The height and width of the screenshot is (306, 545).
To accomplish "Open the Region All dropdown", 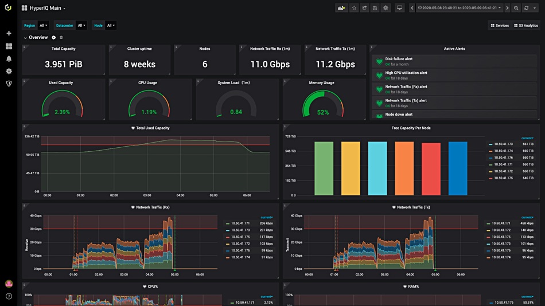I will tap(44, 25).
